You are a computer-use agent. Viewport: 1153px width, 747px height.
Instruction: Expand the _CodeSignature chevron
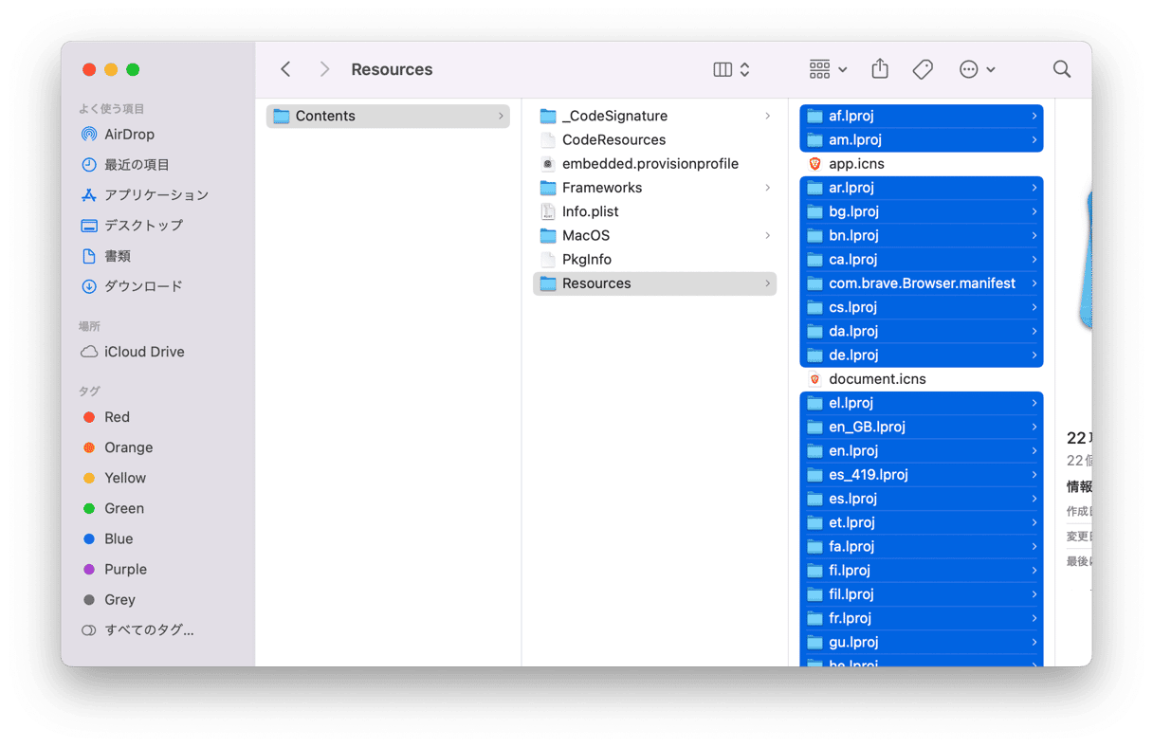click(x=767, y=116)
